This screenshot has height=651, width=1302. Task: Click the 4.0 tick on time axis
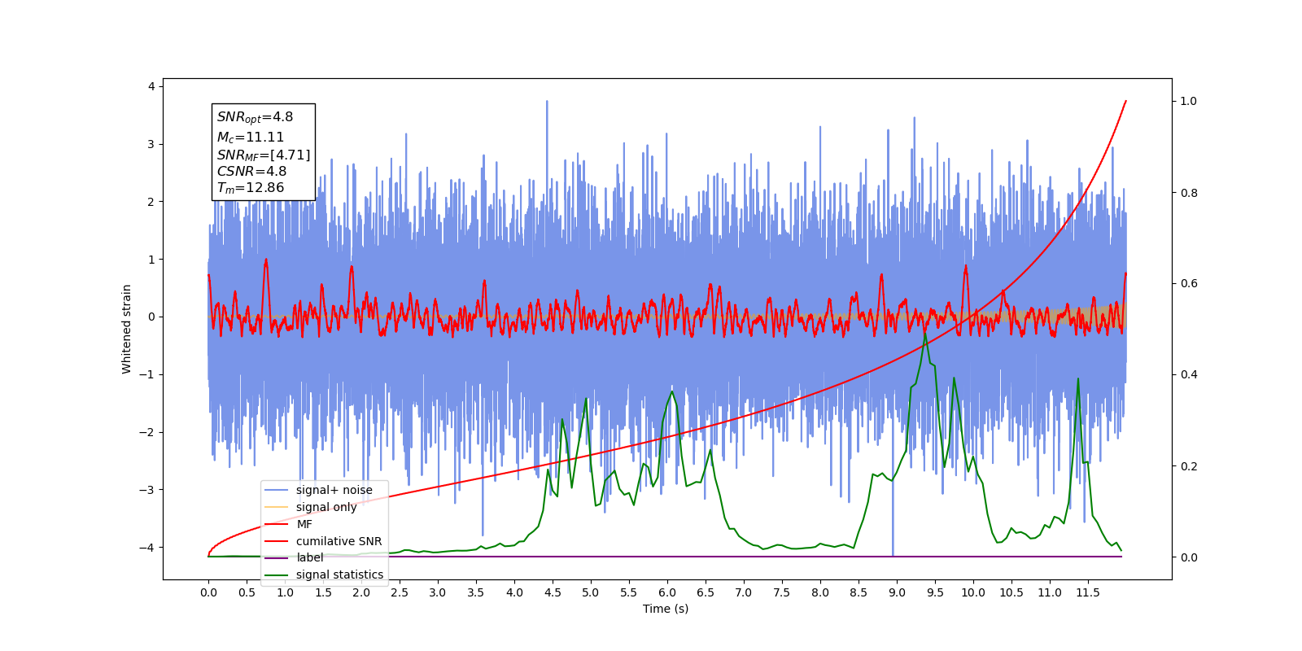click(514, 592)
